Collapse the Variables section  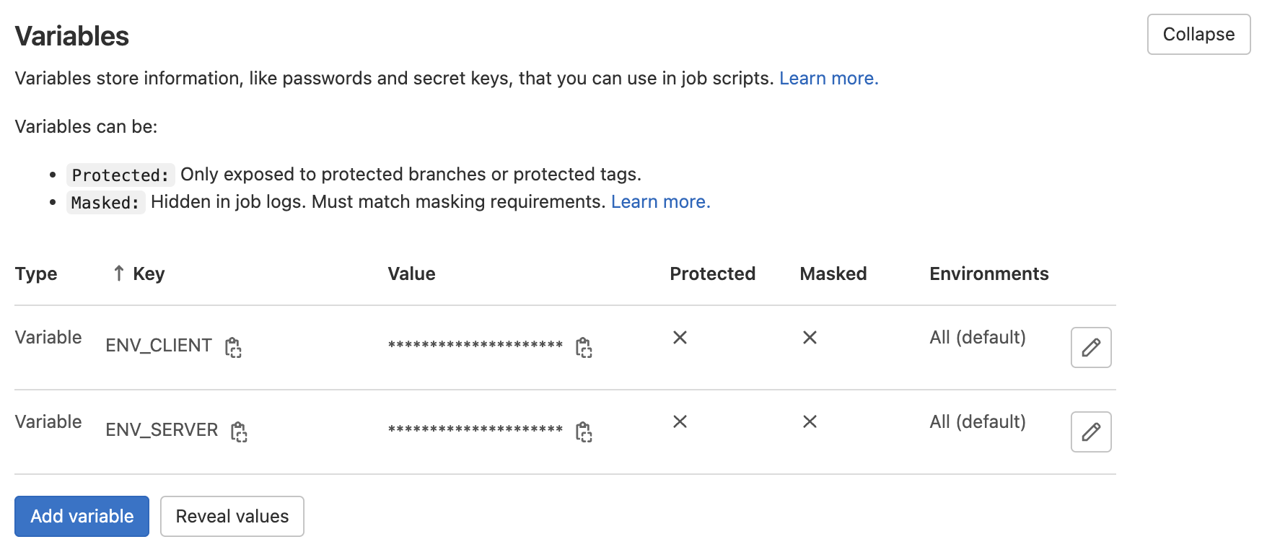coord(1198,35)
